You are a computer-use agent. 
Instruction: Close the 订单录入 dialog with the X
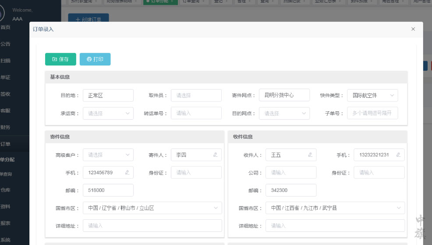tap(413, 29)
